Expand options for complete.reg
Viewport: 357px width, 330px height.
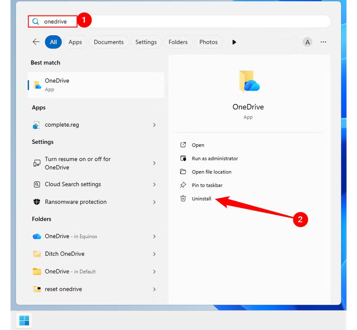tap(154, 124)
